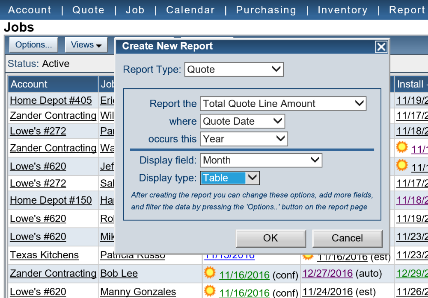Open Bob Lee job link
The width and height of the screenshot is (428, 298).
(x=119, y=273)
